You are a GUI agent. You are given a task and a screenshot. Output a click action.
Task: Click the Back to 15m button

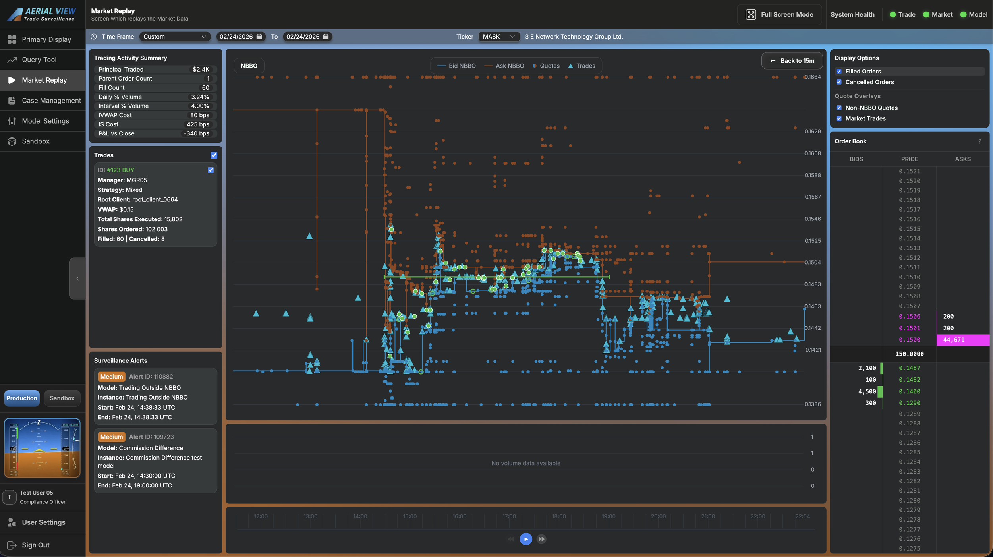792,61
